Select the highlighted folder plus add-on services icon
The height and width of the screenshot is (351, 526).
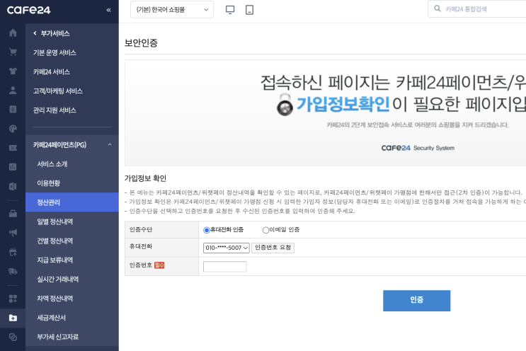coord(13,318)
